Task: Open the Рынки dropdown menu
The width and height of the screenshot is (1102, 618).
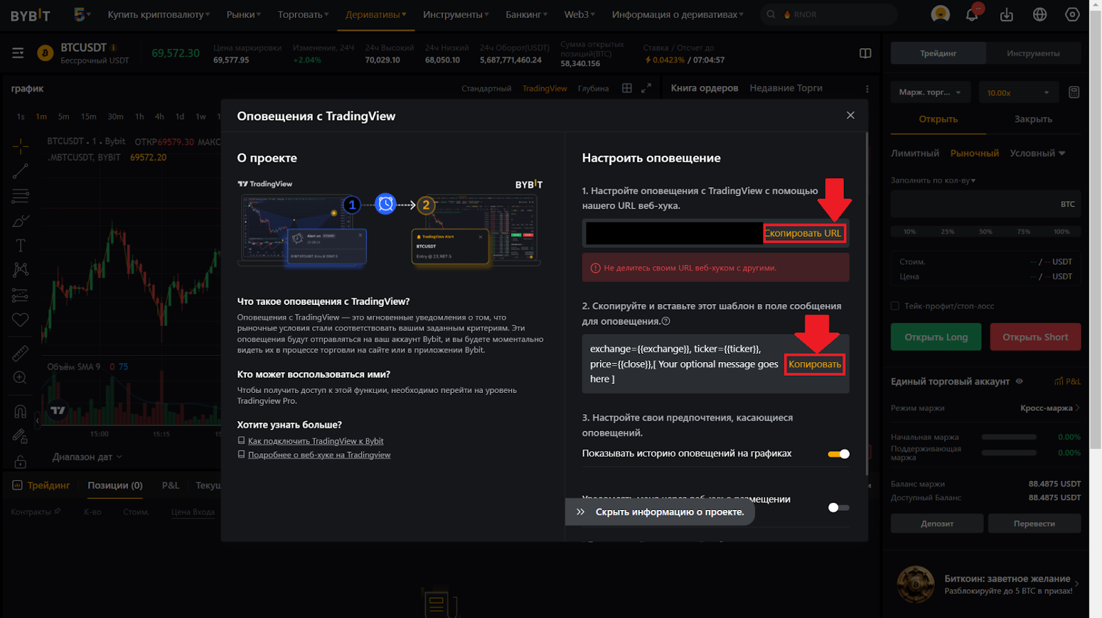Action: [244, 14]
